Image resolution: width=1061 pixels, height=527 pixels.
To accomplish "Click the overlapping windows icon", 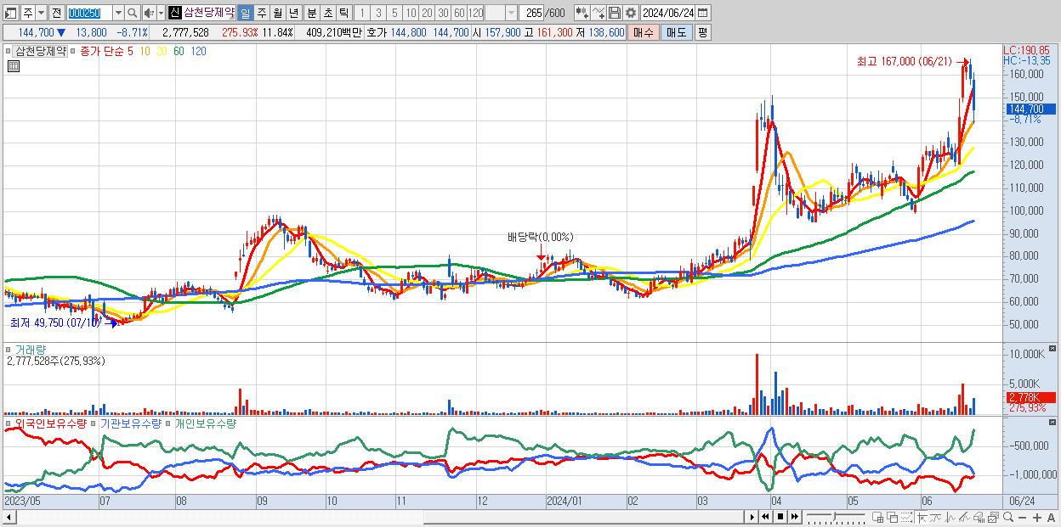I will (892, 518).
